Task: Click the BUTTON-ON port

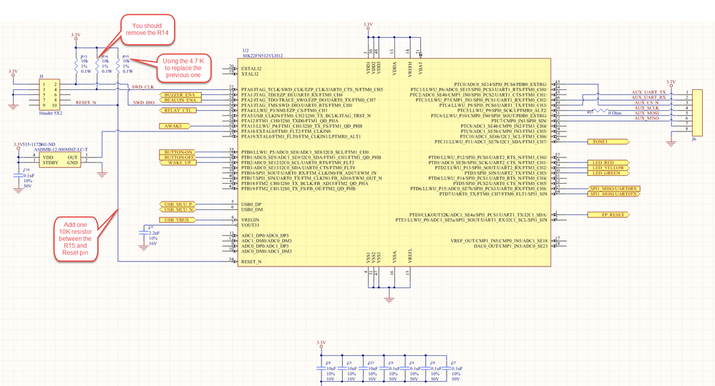Action: tap(178, 152)
